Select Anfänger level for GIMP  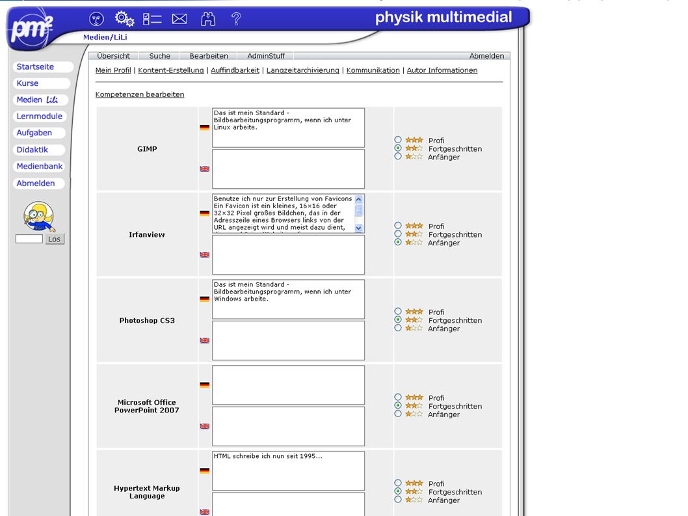click(398, 156)
